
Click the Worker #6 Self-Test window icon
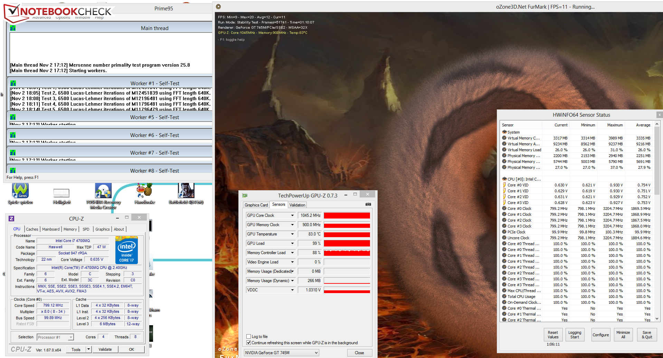(13, 135)
